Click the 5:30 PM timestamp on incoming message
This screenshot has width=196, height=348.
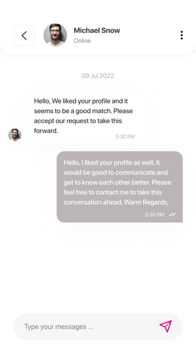[125, 136]
